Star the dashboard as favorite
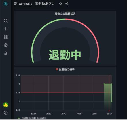Viewport: 127px width, 120px height. (x=60, y=4)
